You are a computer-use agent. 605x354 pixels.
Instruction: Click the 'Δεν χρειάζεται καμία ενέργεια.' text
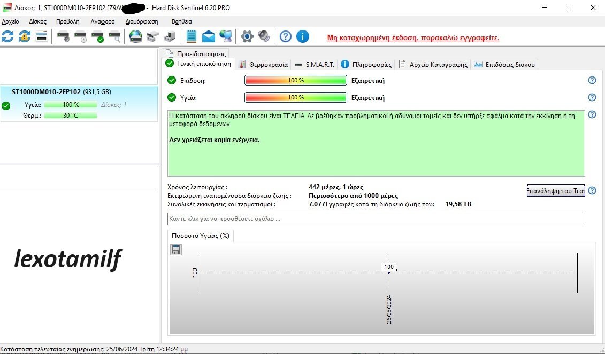(x=214, y=140)
